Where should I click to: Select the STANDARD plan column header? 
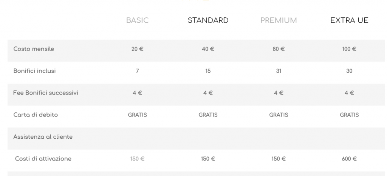[208, 20]
